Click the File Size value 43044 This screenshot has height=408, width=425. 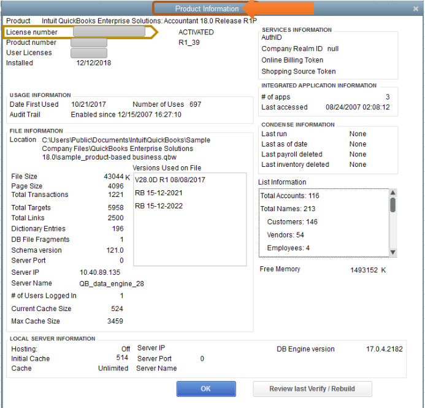(113, 176)
